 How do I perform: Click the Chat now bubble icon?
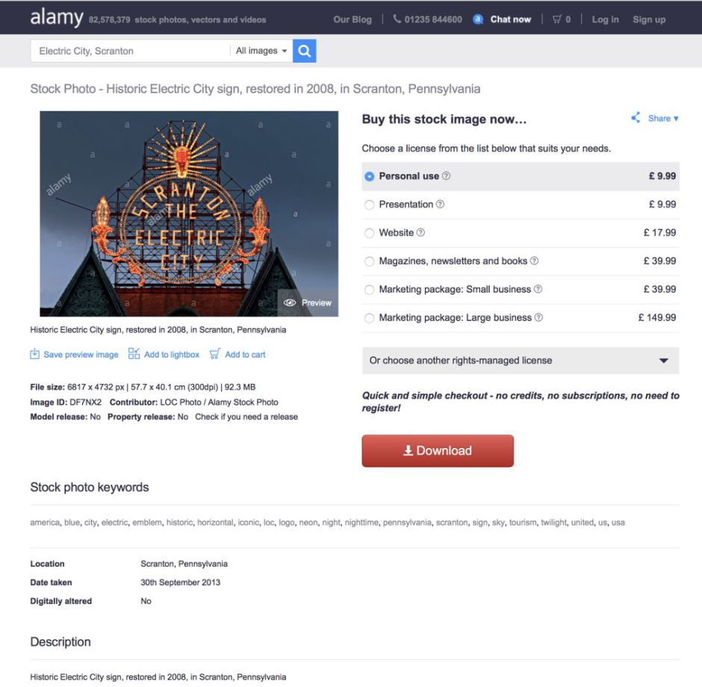[478, 19]
